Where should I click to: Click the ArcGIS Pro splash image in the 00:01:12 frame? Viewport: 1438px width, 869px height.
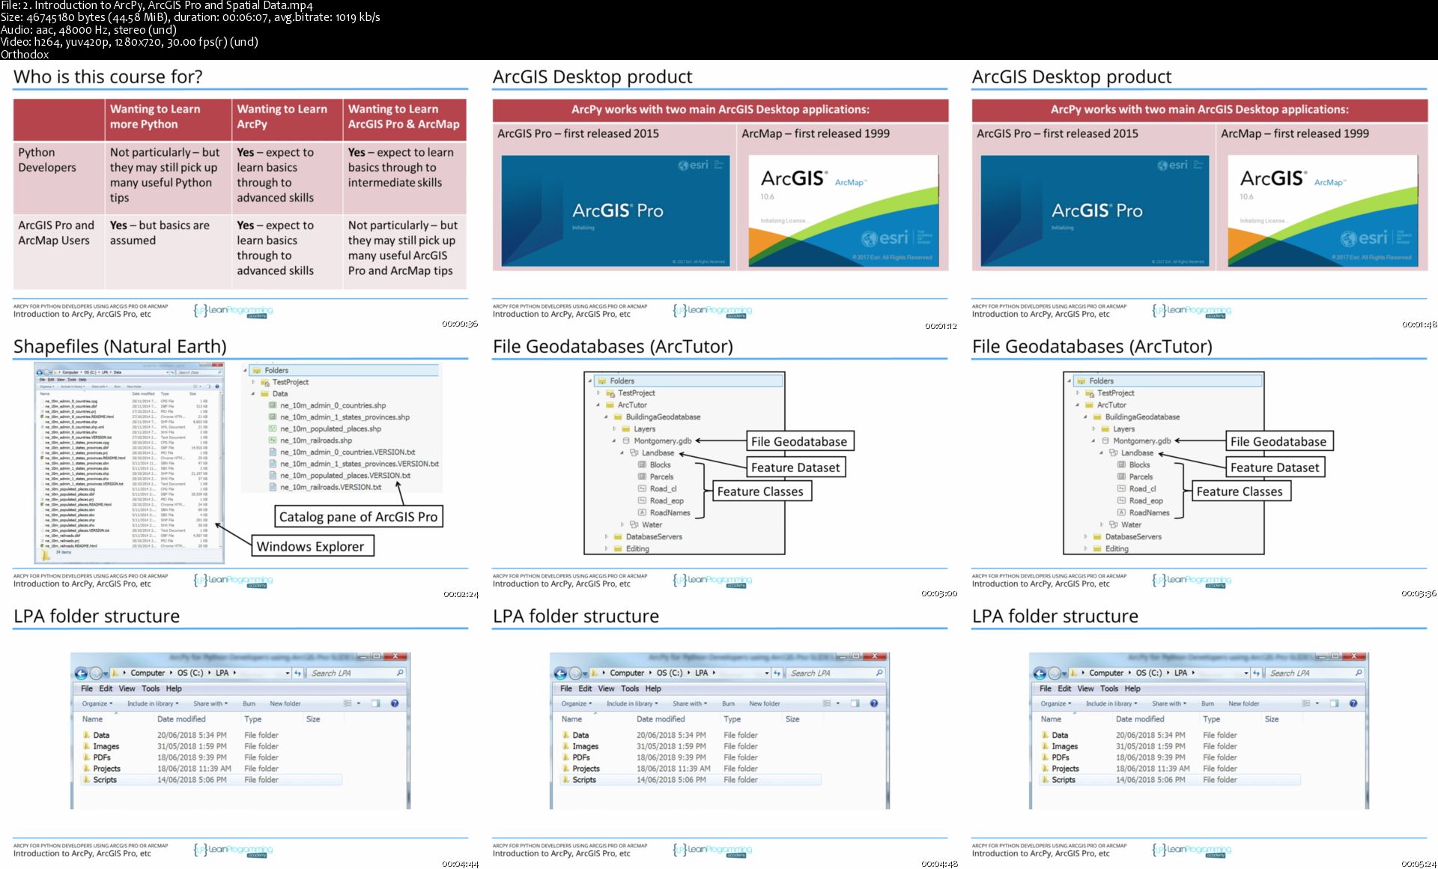point(616,211)
